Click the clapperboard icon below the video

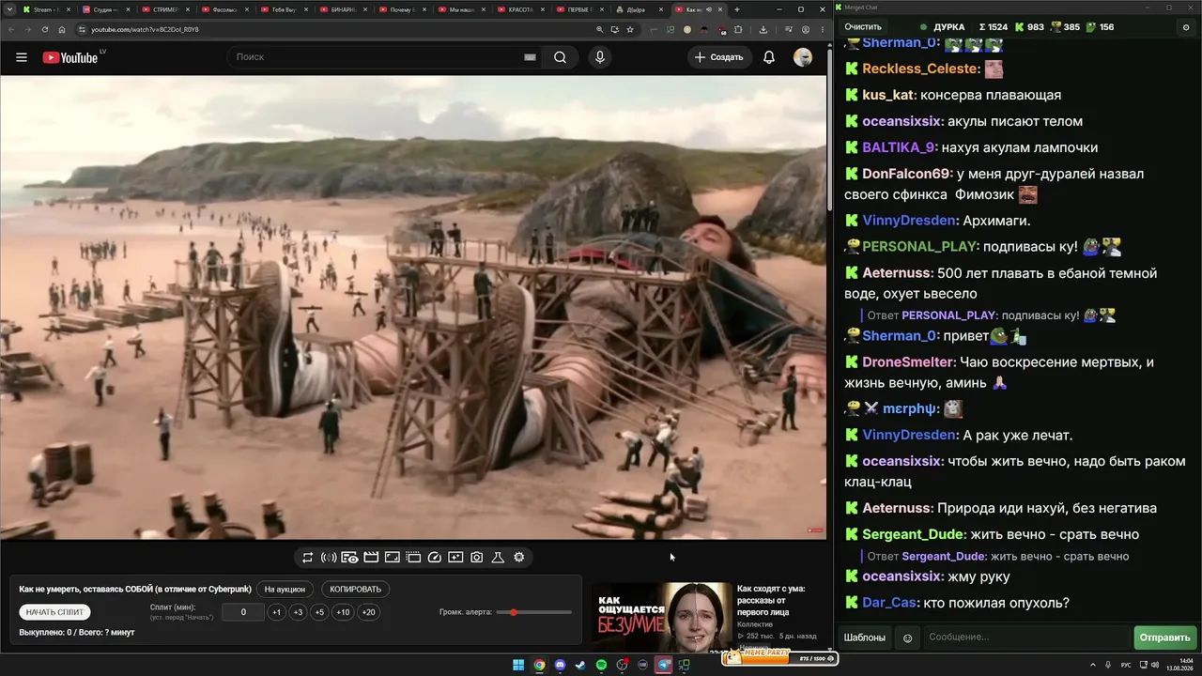pyautogui.click(x=371, y=558)
